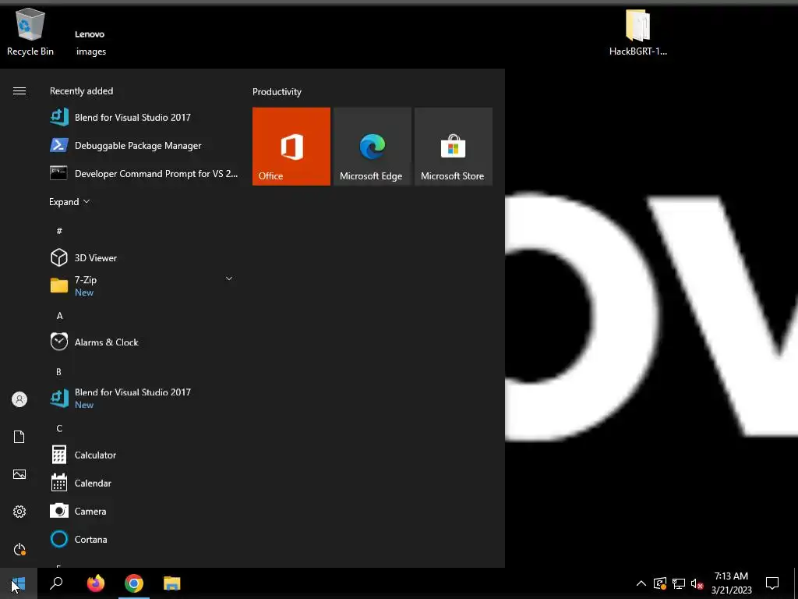The height and width of the screenshot is (599, 798).
Task: Open the Office tile
Action: coord(291,146)
